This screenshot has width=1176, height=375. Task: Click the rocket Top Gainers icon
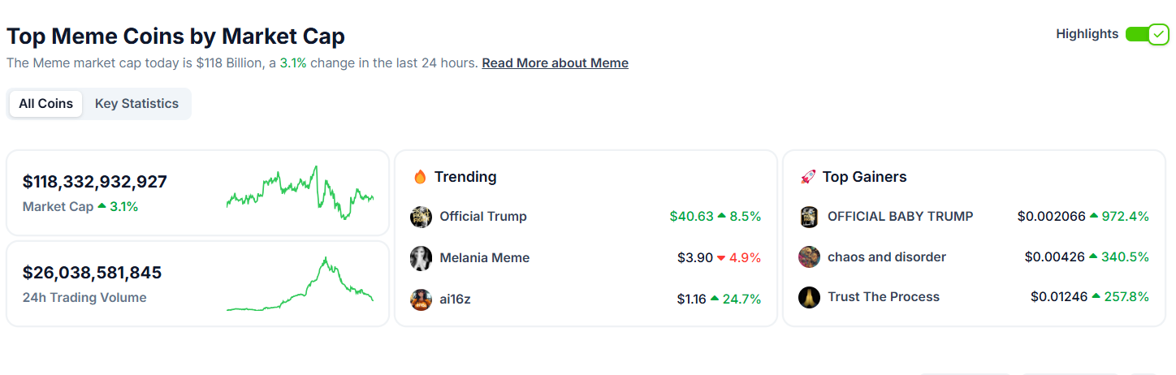[807, 177]
